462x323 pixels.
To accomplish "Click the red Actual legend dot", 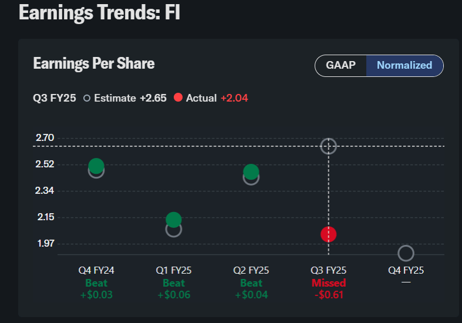I will click(x=178, y=98).
